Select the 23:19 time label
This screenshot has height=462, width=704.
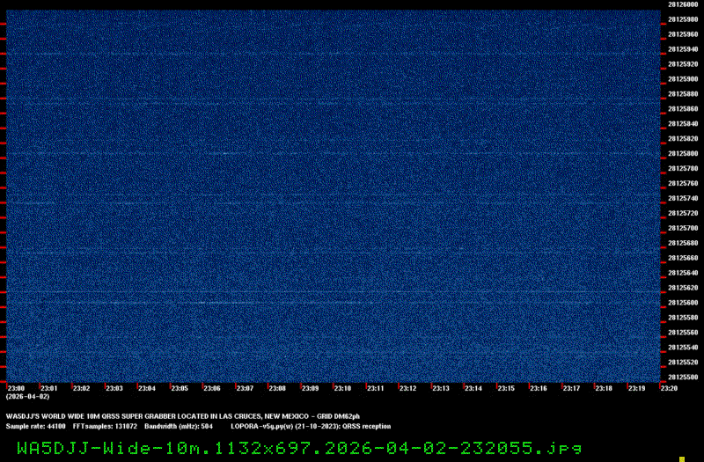click(636, 388)
